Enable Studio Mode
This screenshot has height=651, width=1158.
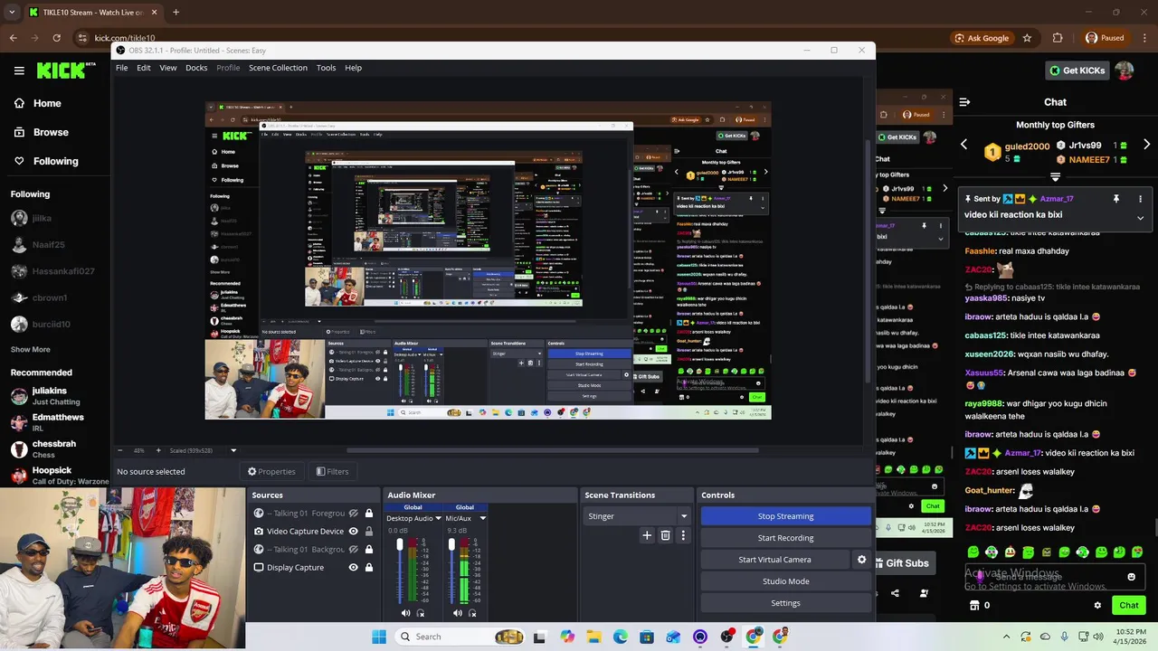(785, 581)
